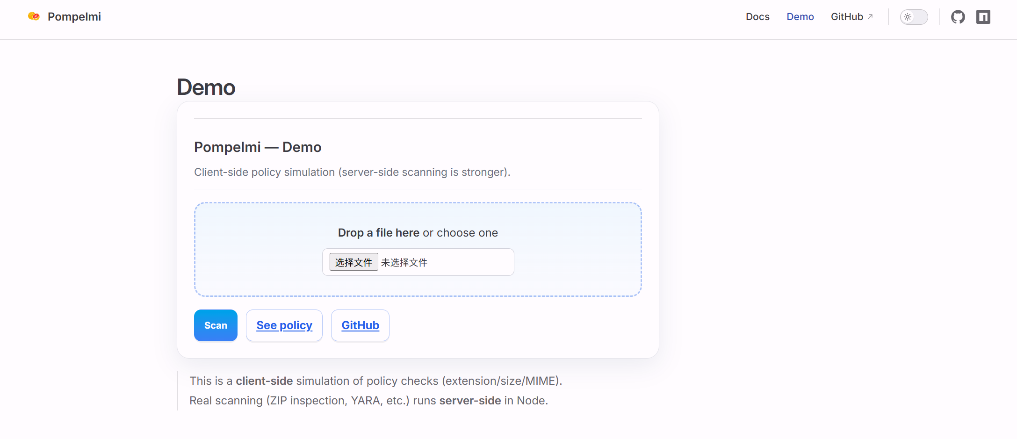Screen dimensions: 1017x439
Task: Open the npm icon in header
Action: pyautogui.click(x=983, y=17)
